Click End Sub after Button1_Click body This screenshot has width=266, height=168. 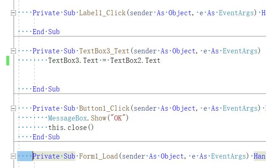click(x=46, y=137)
